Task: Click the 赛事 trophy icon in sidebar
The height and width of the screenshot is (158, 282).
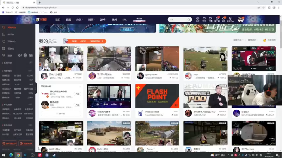Action: [x=4, y=55]
